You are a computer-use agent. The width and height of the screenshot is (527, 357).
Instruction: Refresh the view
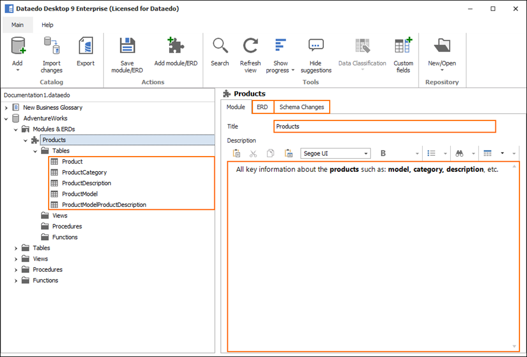pyautogui.click(x=251, y=47)
